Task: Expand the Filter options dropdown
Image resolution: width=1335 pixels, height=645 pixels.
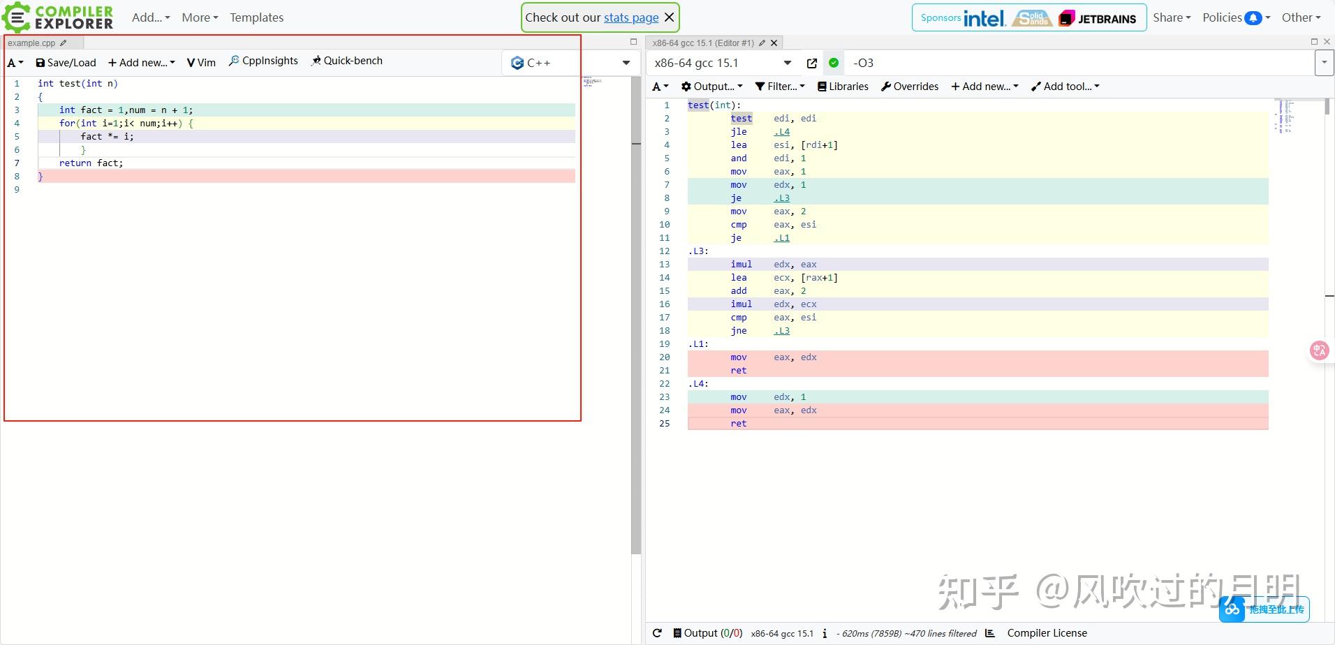Action: (x=779, y=86)
